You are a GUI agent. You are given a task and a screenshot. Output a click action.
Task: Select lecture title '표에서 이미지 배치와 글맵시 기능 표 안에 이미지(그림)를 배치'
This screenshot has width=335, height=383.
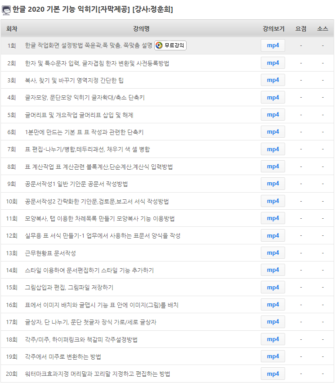(x=102, y=305)
